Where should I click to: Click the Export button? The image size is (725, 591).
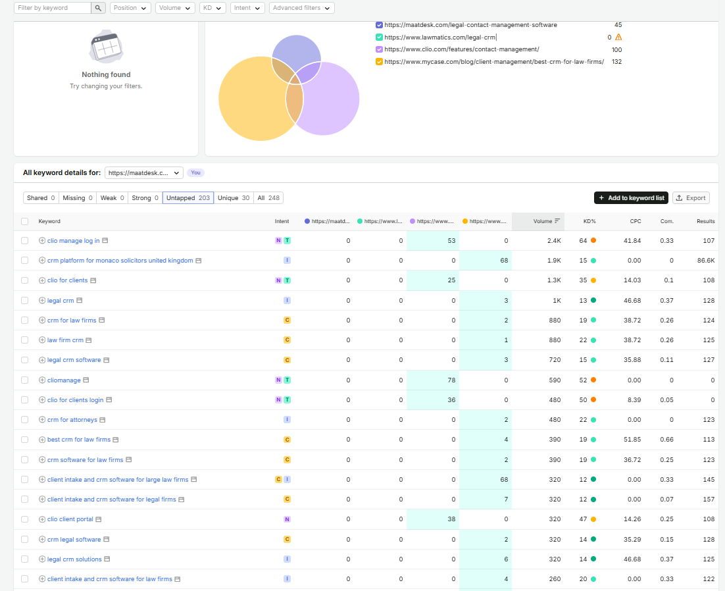point(691,198)
